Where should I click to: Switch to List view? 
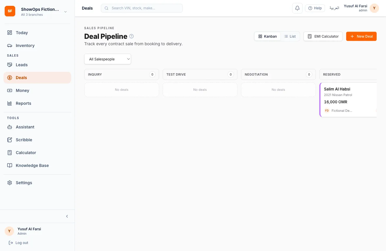tap(290, 36)
